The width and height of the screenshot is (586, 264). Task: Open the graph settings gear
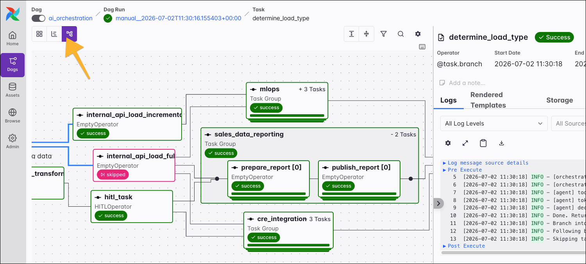pyautogui.click(x=418, y=34)
